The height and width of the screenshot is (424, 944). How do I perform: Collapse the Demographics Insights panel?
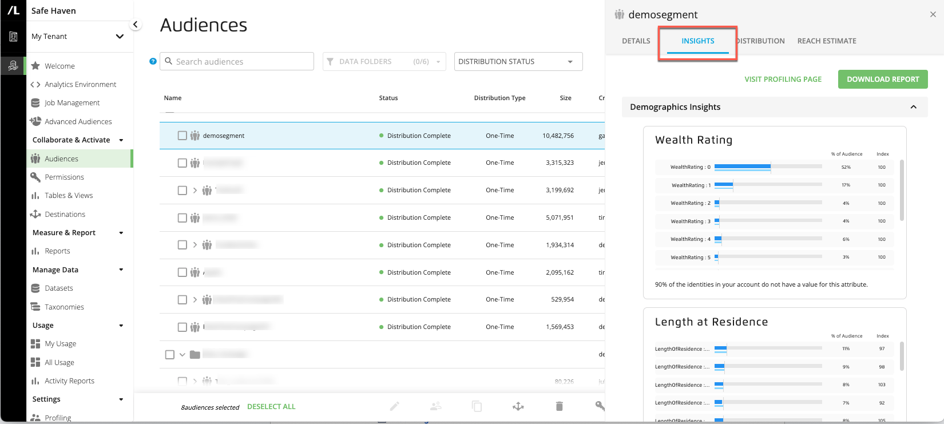914,107
